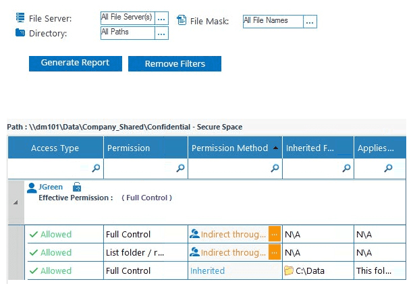Click Allowed checkmark in List folder row
The width and height of the screenshot is (413, 290).
[x=34, y=252]
